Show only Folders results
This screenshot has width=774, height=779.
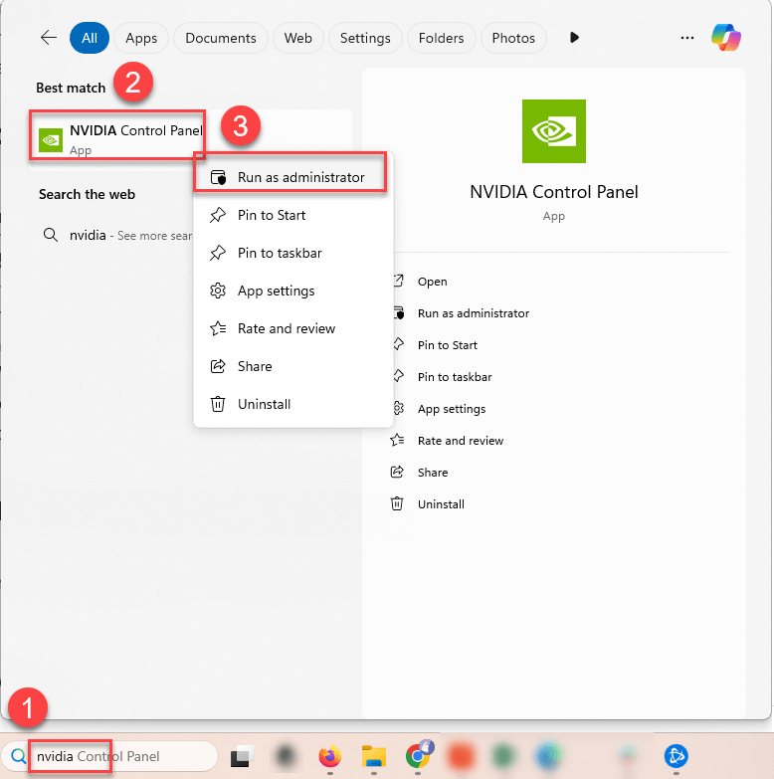coord(441,38)
